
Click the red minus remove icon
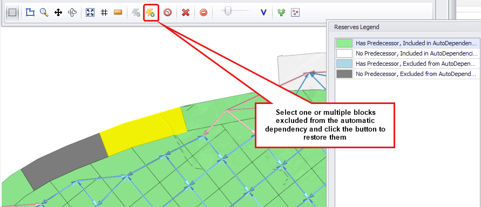click(x=204, y=12)
